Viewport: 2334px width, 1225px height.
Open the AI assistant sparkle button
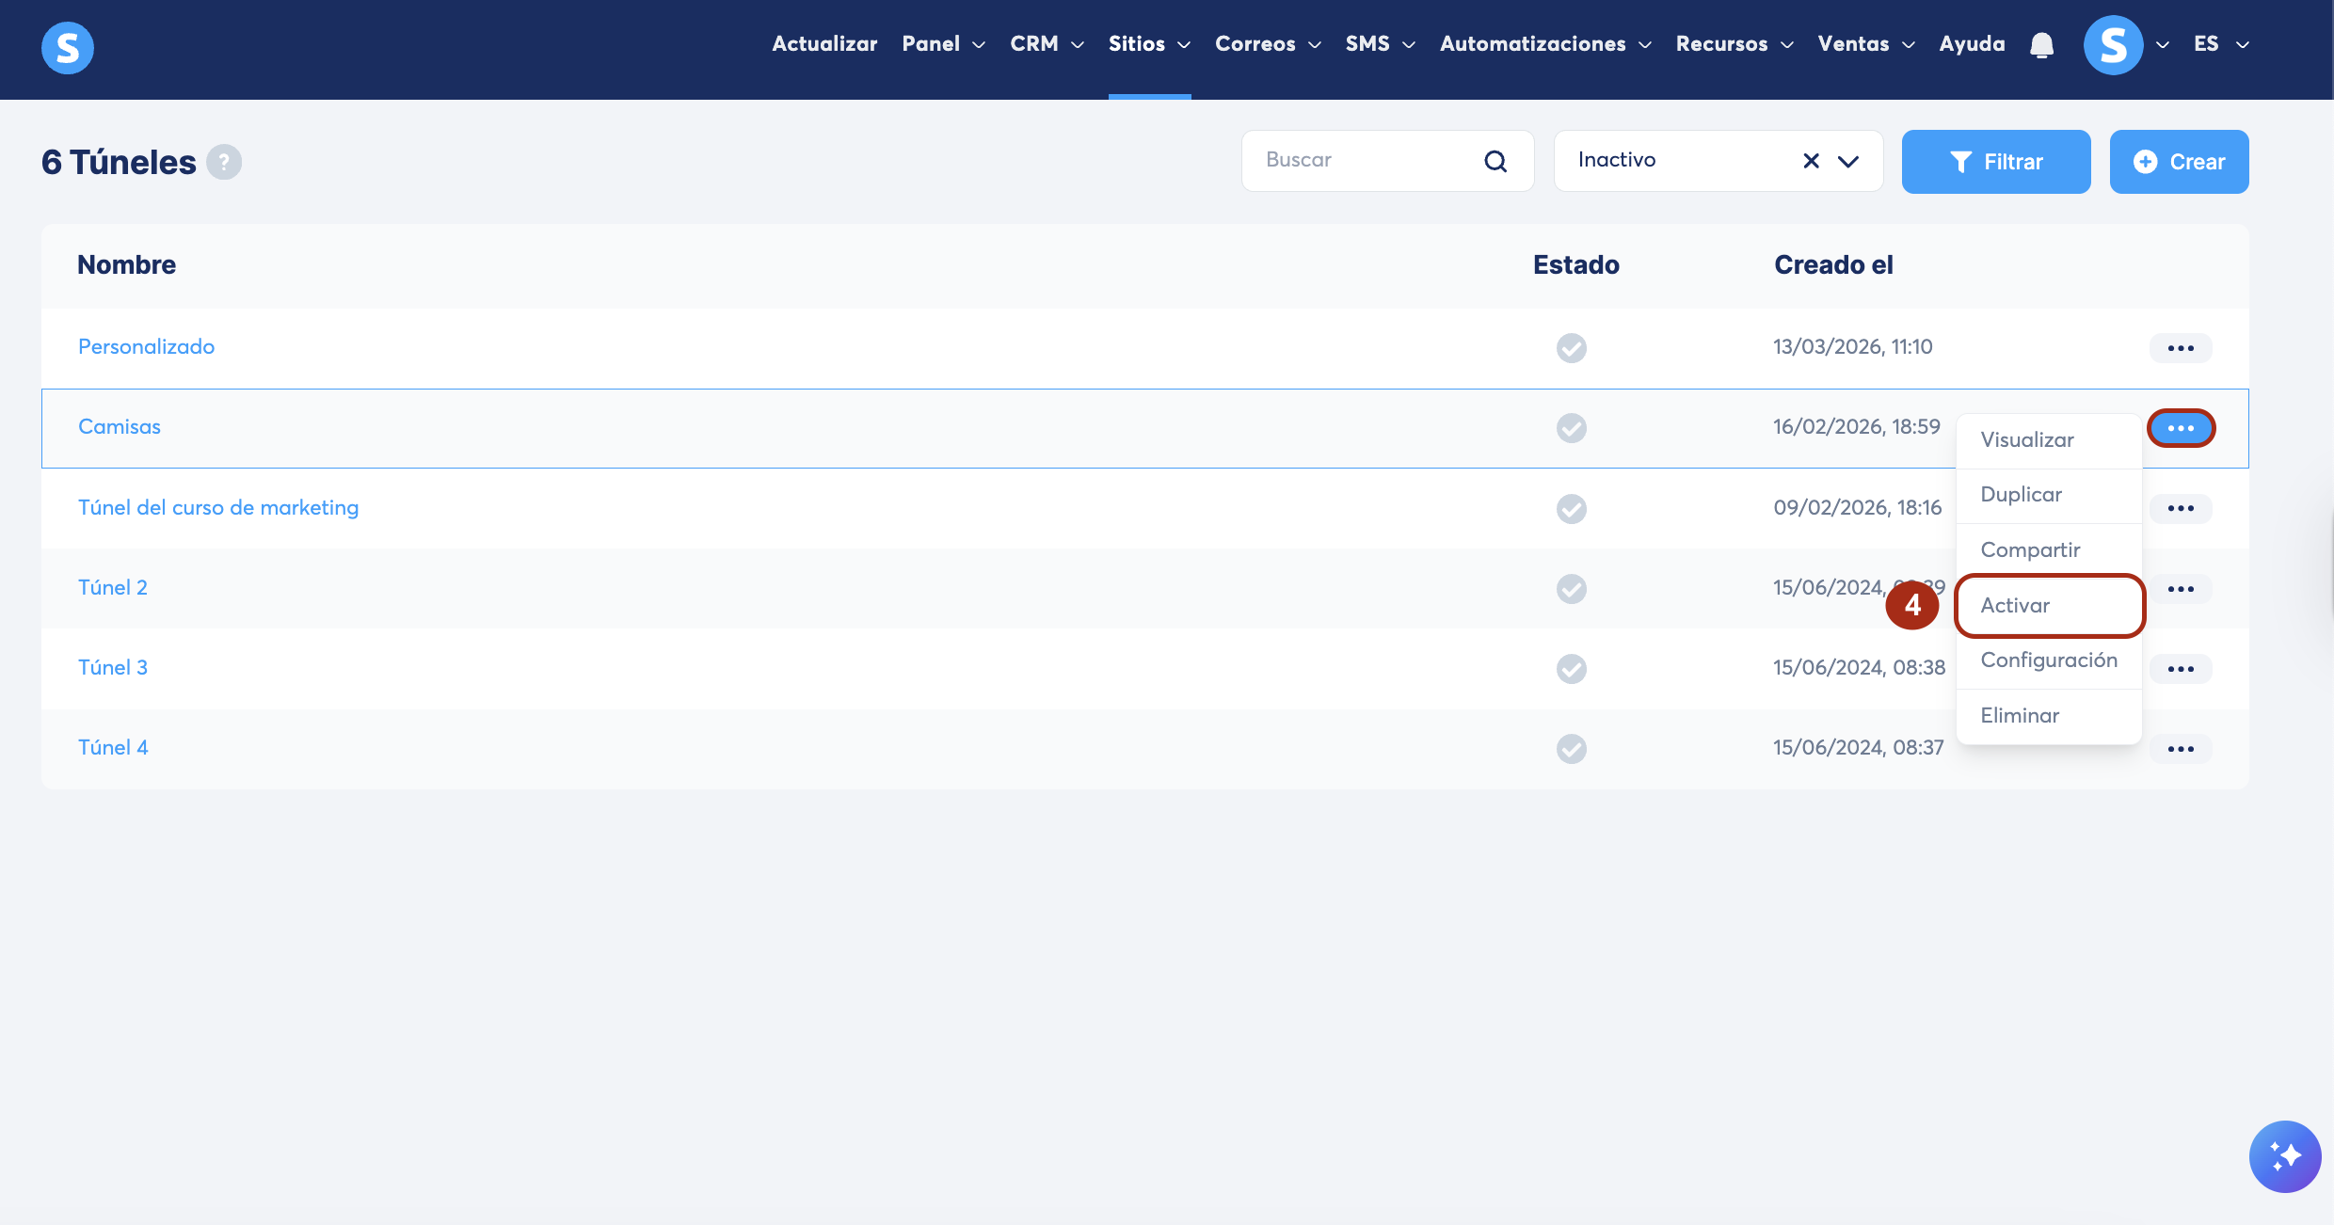tap(2285, 1156)
